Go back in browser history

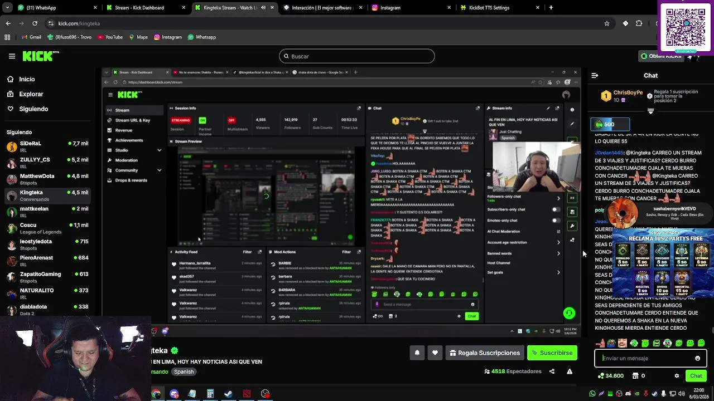(x=8, y=23)
